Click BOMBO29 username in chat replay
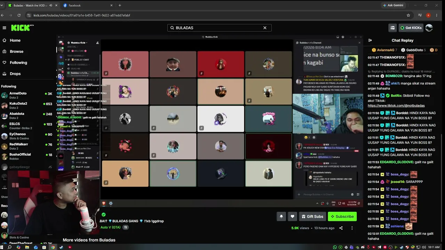Viewport: 445px width, 250px height. (394, 76)
